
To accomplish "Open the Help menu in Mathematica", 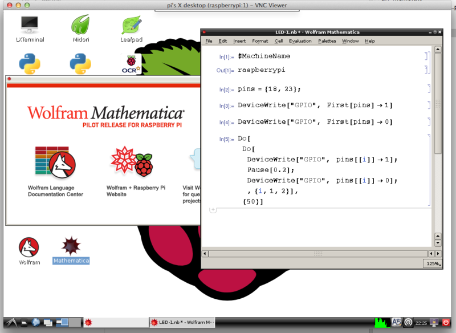I will (369, 41).
